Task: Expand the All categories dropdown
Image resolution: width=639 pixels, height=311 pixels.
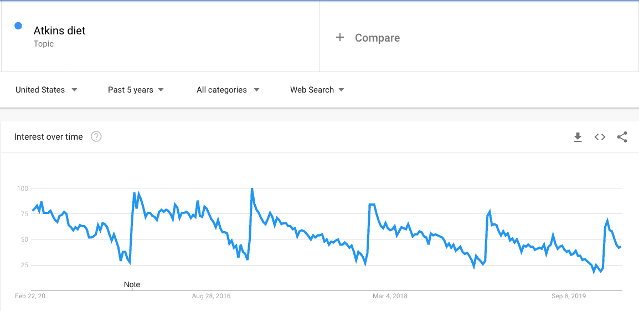Action: tap(228, 90)
